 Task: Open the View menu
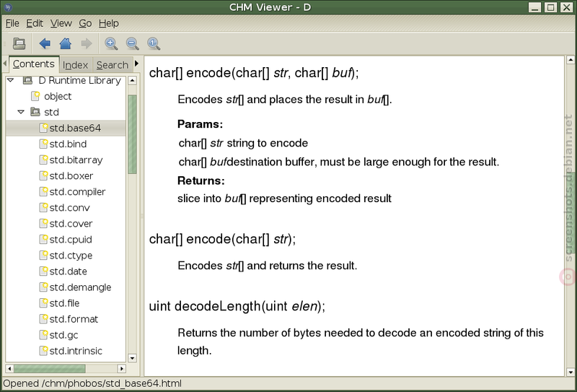[x=61, y=24]
